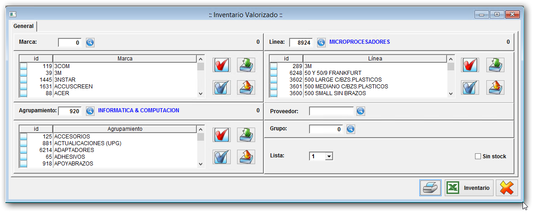Screen dimensions: 537x216
Task: Check the box for line 50 Y 50/9 FRANKFURT
Action: point(274,73)
